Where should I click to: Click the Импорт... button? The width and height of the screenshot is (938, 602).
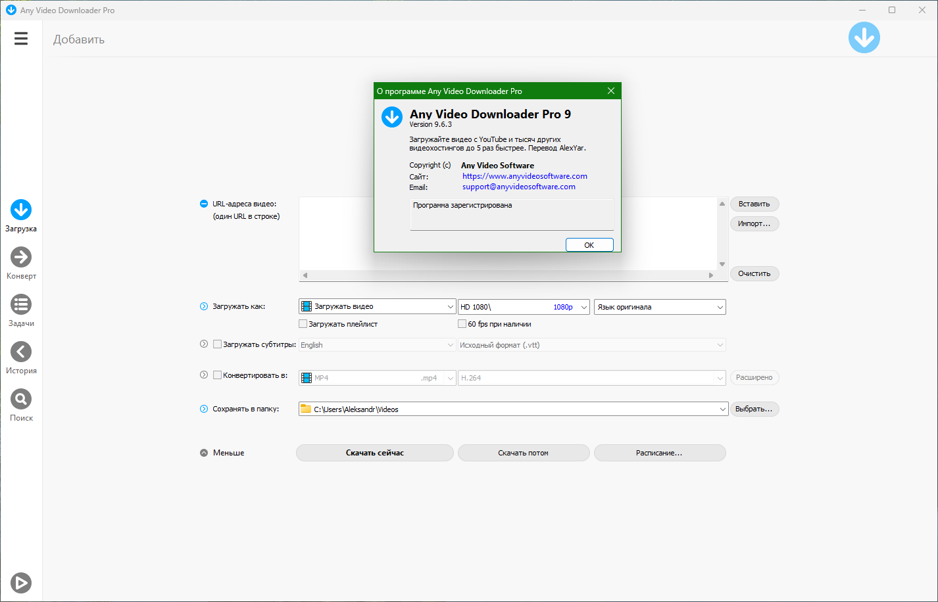pyautogui.click(x=754, y=223)
